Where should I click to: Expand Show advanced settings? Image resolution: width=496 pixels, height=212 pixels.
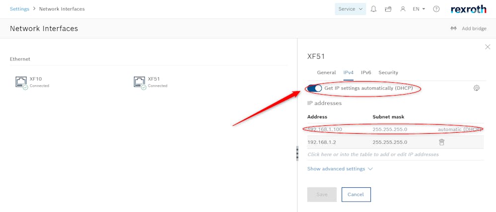click(340, 169)
